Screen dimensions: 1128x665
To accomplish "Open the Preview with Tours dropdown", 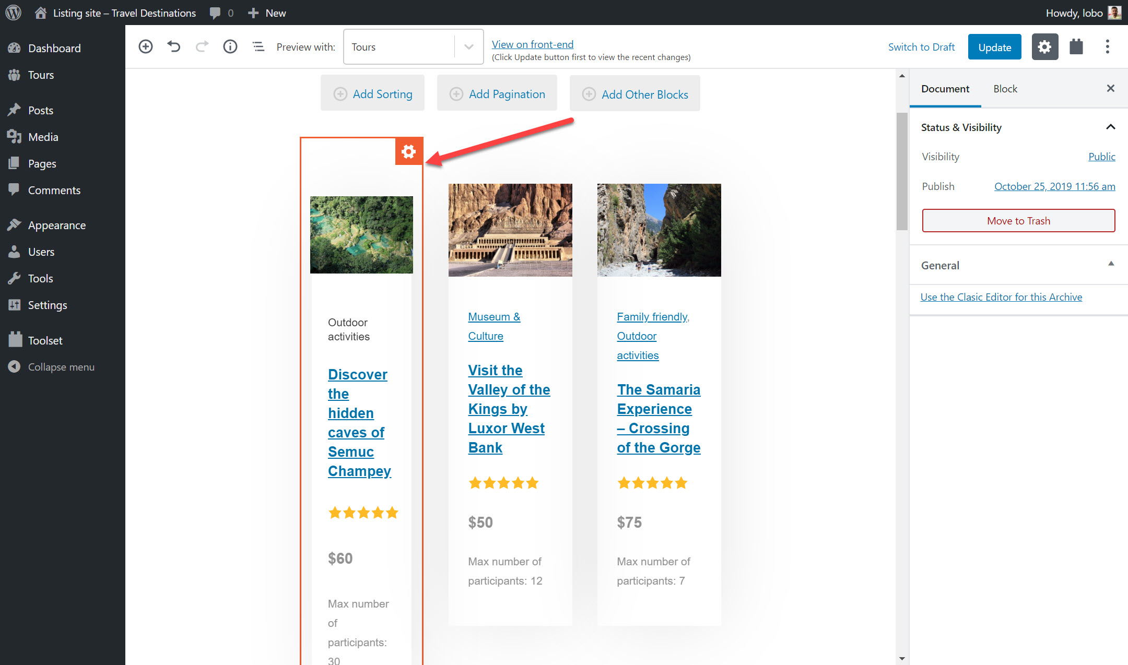I will [413, 46].
